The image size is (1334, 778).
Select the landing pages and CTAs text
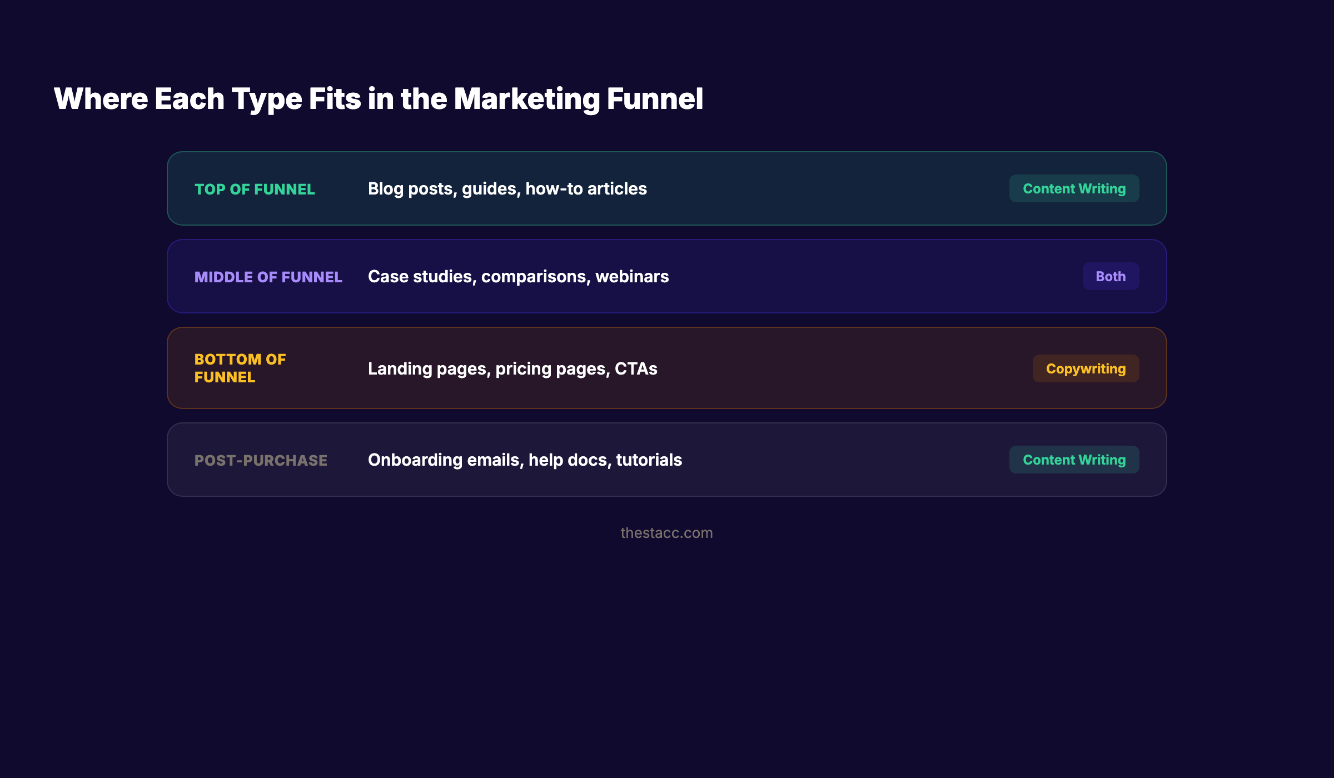pos(512,368)
